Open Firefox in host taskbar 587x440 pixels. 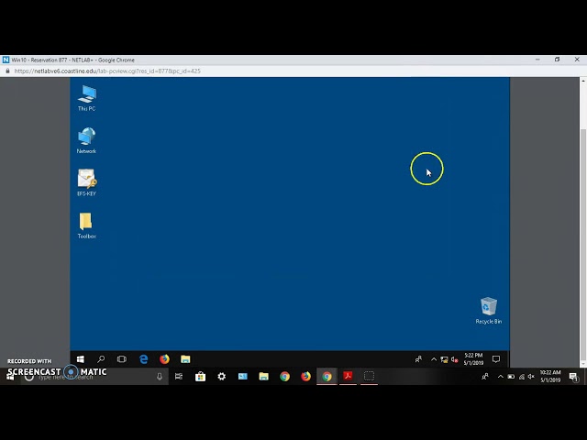[305, 377]
